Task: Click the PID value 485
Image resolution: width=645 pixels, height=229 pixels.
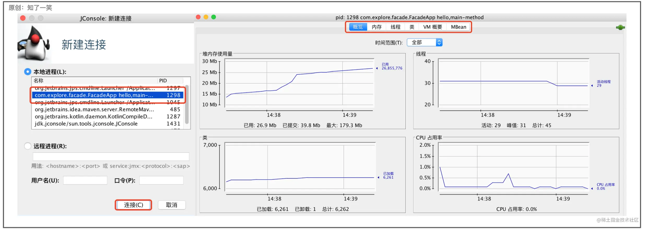Action: pos(175,109)
